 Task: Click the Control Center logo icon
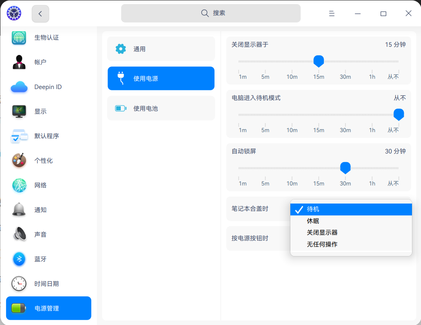[x=14, y=13]
